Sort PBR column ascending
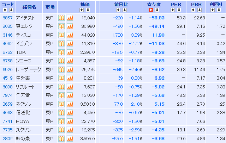 (x=194, y=10)
